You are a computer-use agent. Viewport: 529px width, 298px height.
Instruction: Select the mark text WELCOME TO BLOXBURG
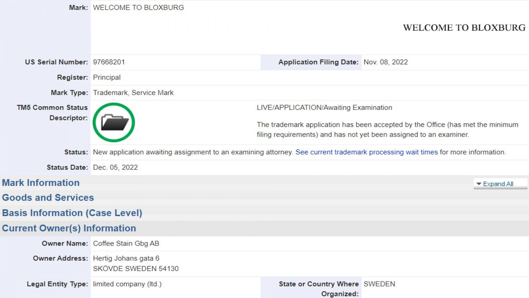pos(138,7)
